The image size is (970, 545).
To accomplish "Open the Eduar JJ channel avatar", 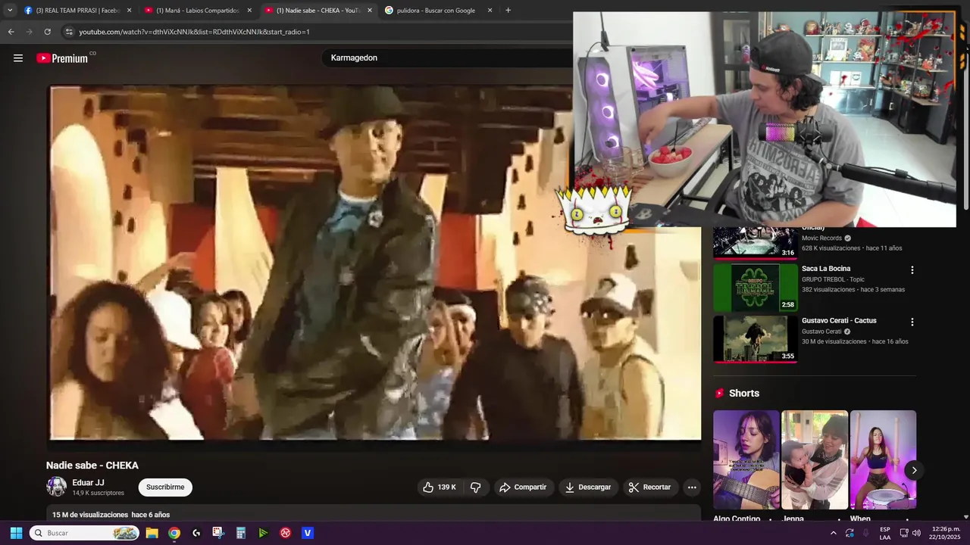I will 56,487.
